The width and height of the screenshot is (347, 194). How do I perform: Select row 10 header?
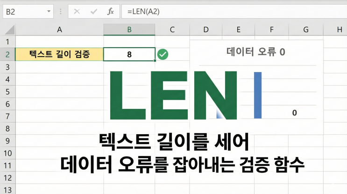point(8,153)
